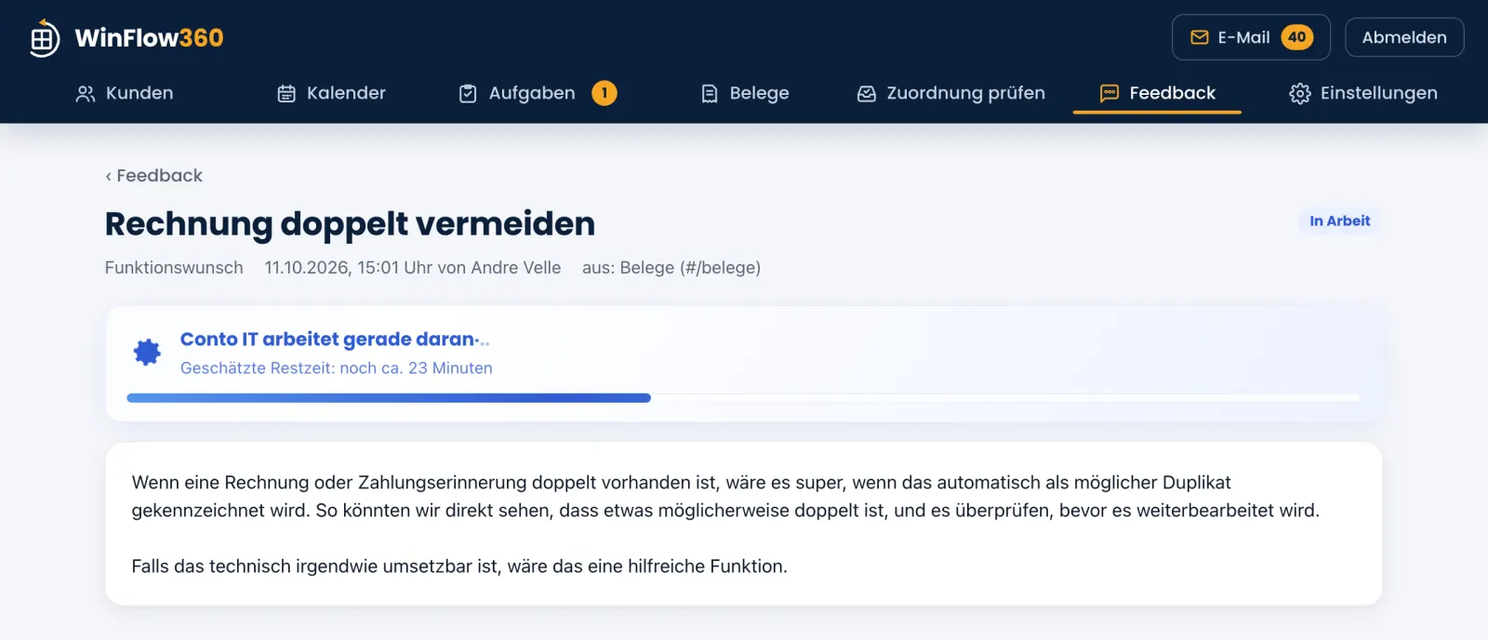Log out with the Abmelden button
Image resolution: width=1488 pixels, height=640 pixels.
point(1404,37)
